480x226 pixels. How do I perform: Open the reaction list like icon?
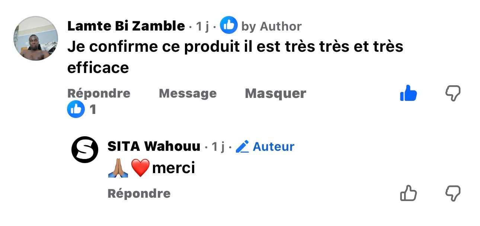[76, 109]
